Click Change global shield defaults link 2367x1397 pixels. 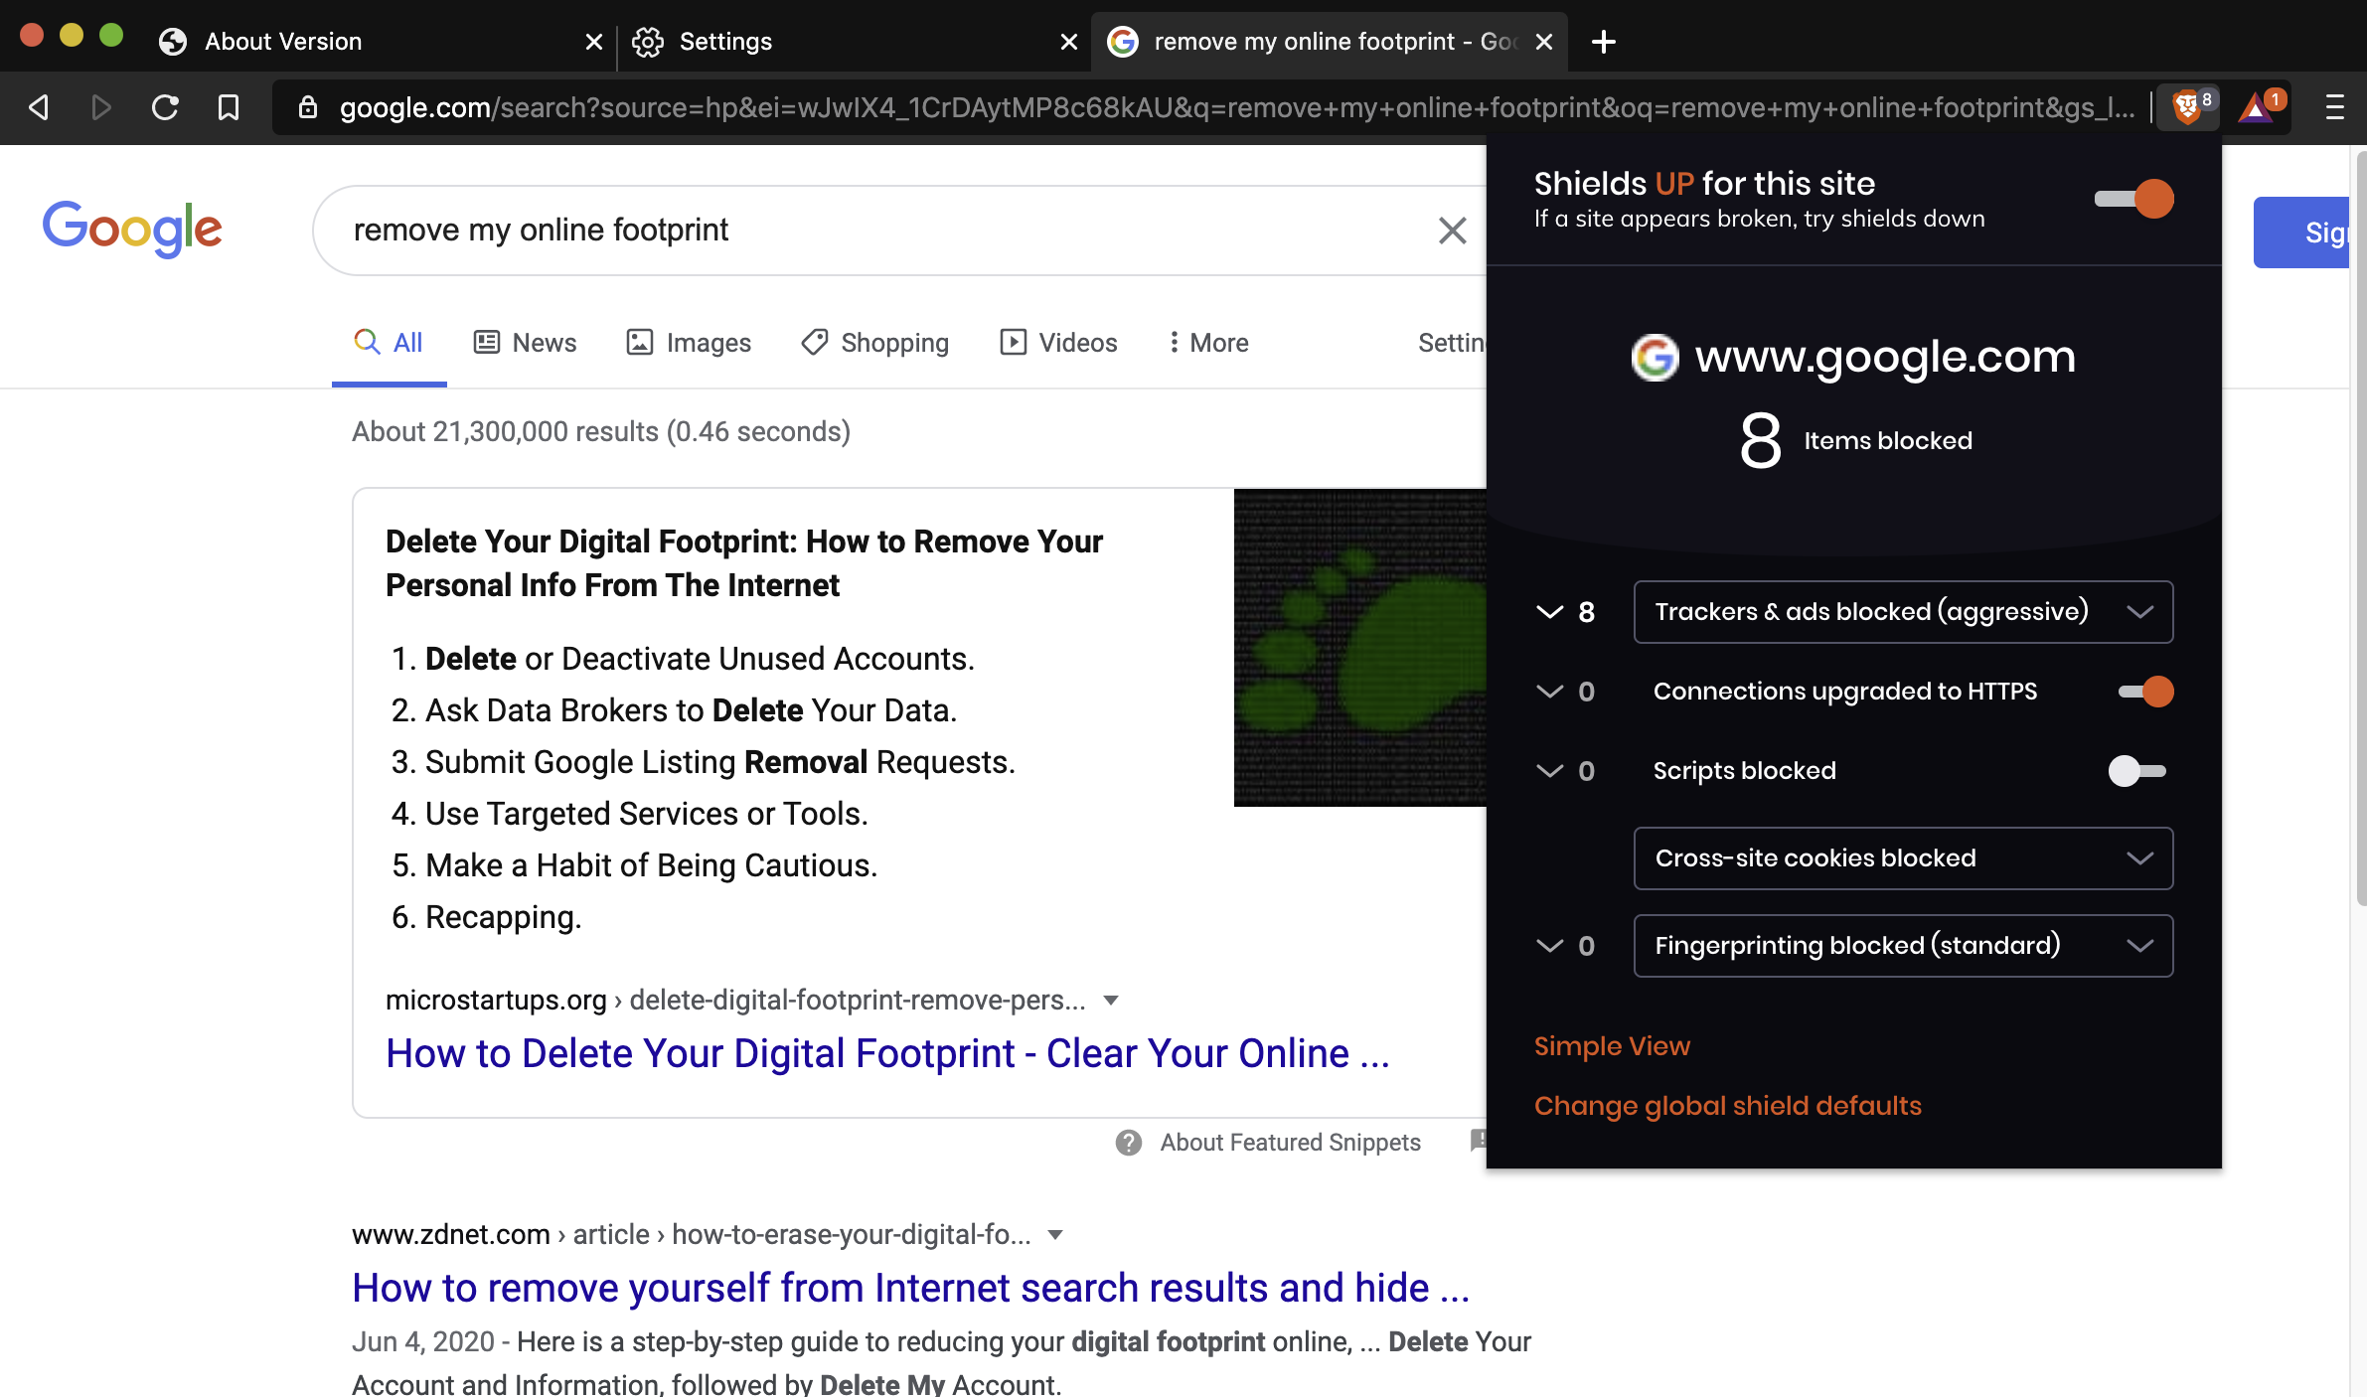1728,1106
